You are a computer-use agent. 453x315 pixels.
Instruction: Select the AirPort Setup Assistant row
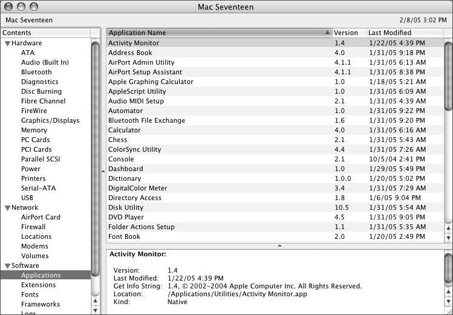275,72
